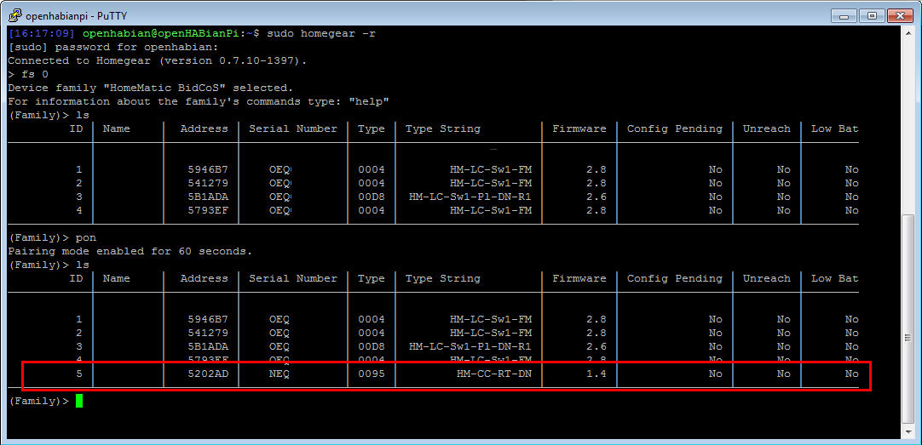Viewport: 922px width, 445px height.
Task: Click the green terminal cursor block
Action: click(79, 402)
